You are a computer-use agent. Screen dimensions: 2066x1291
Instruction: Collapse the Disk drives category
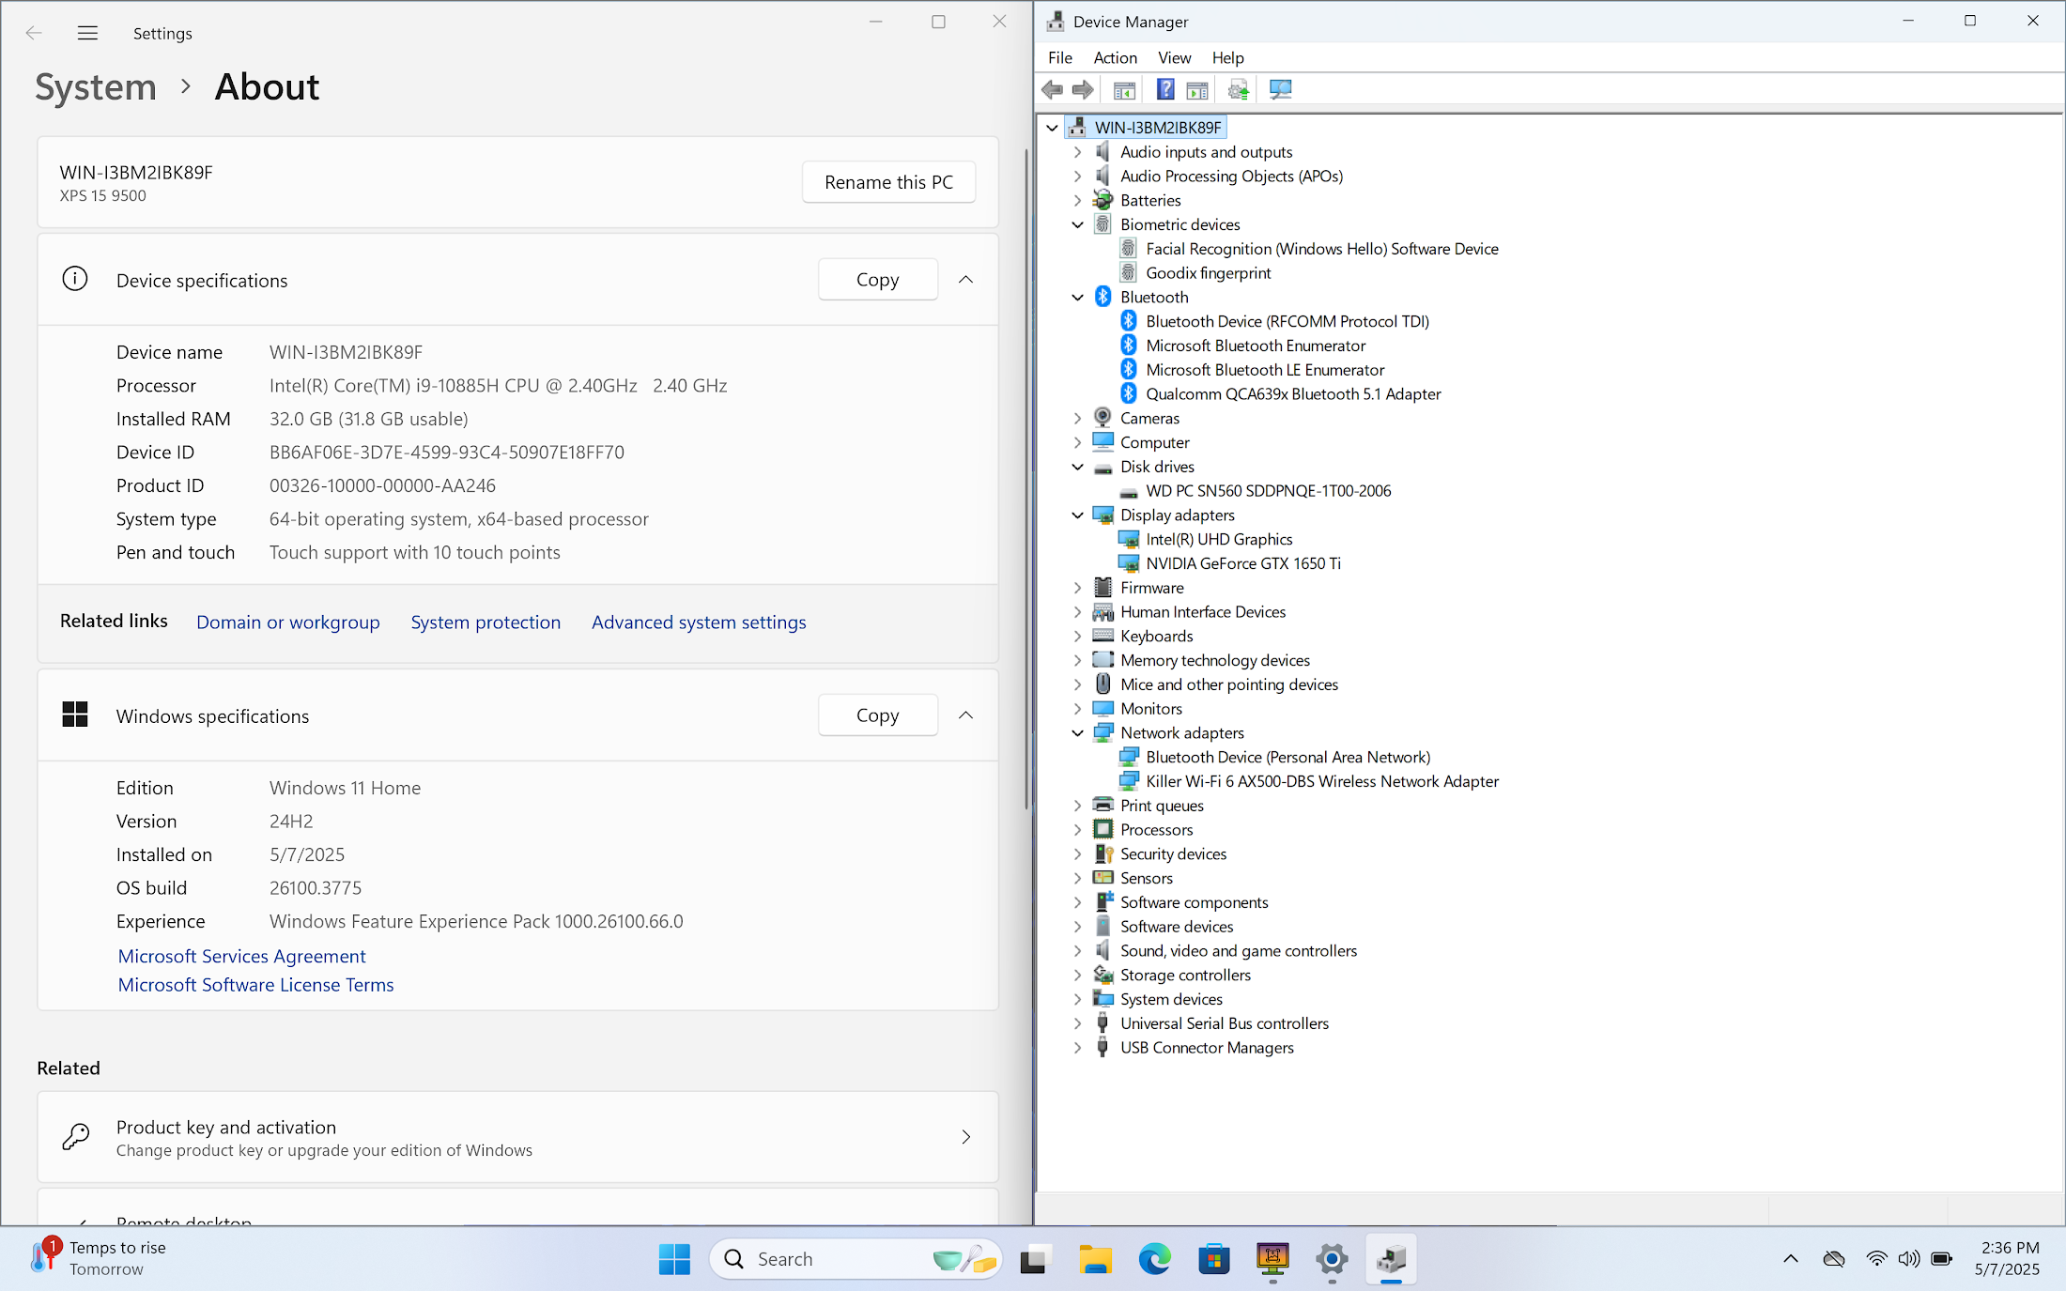click(x=1077, y=467)
